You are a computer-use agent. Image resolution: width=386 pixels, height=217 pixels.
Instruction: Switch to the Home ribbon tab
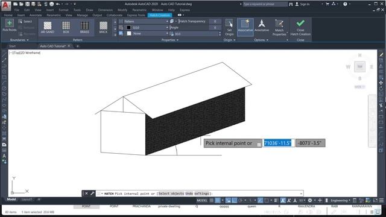coord(8,15)
